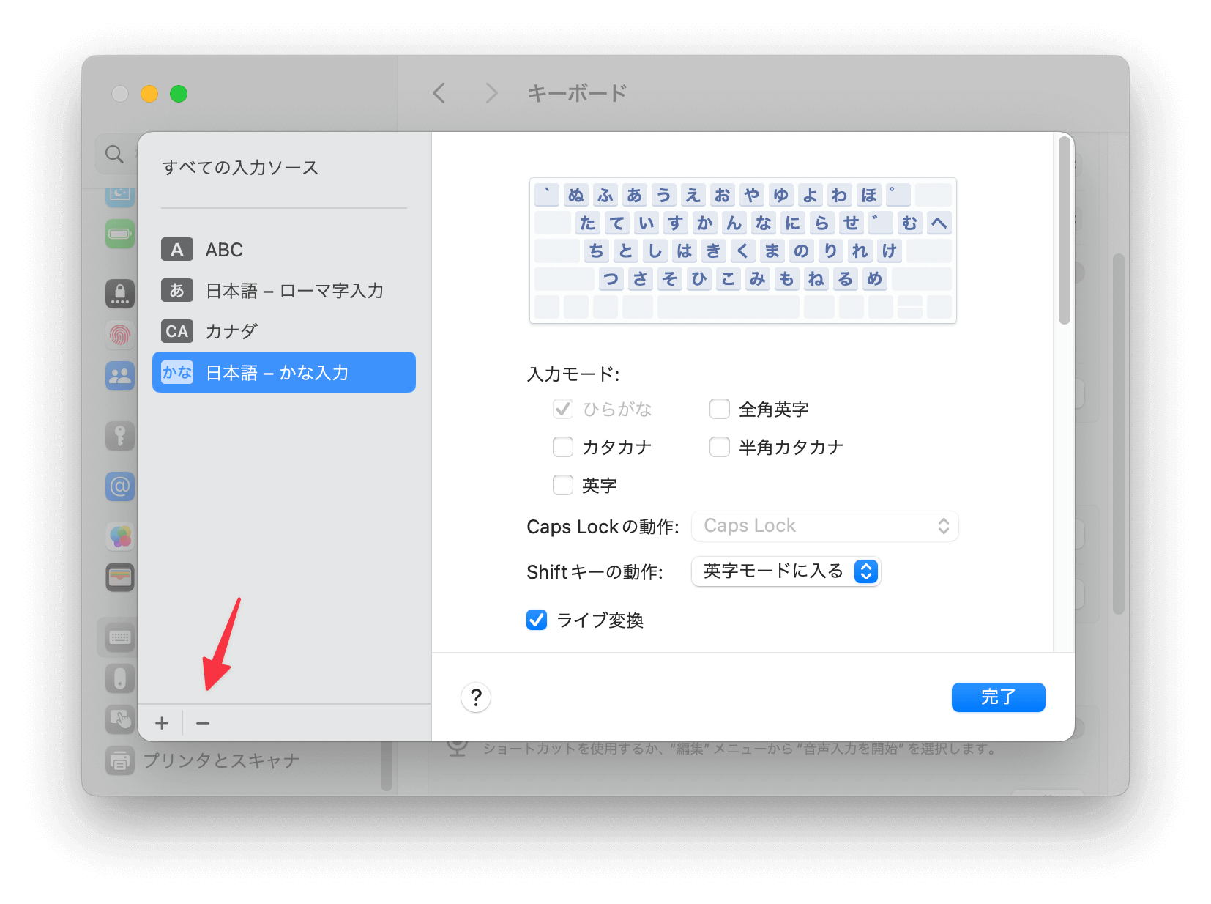
Task: Click the minus button to remove input source
Action: pos(203,723)
